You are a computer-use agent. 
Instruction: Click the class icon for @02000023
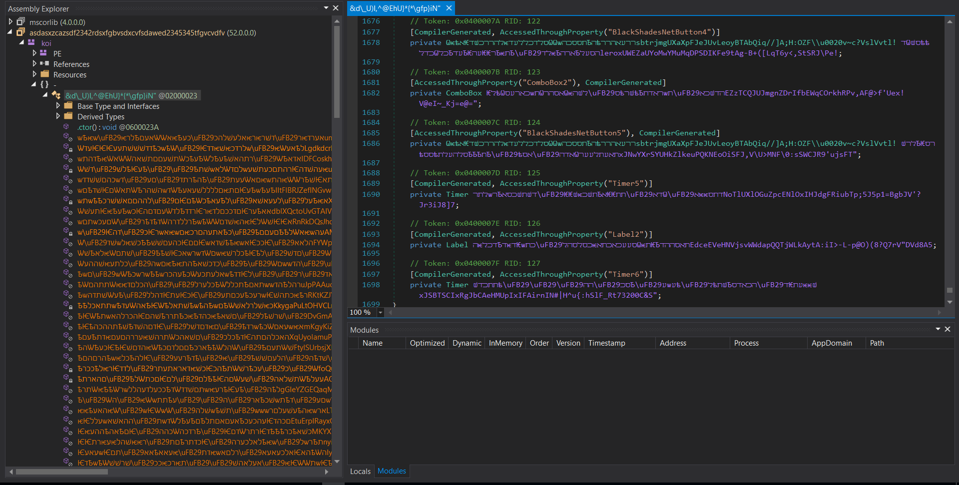click(x=56, y=95)
